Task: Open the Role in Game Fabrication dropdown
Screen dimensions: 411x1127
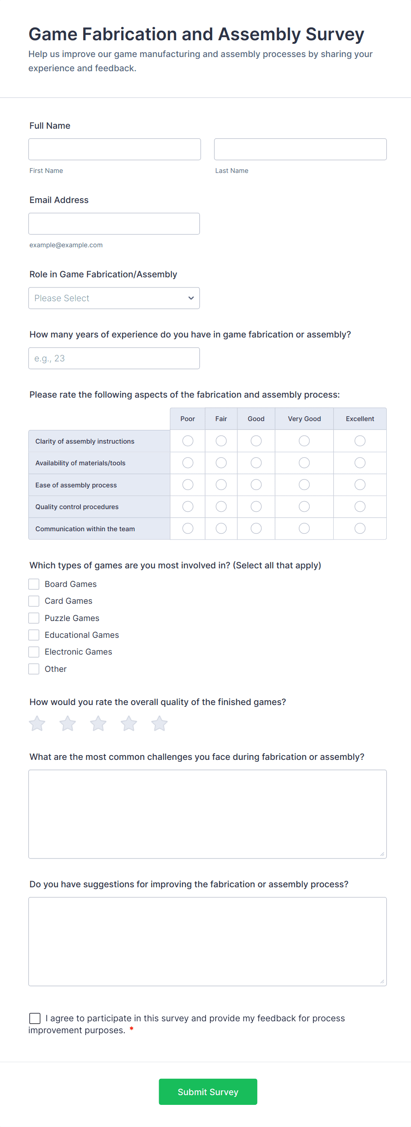Action: click(x=114, y=298)
